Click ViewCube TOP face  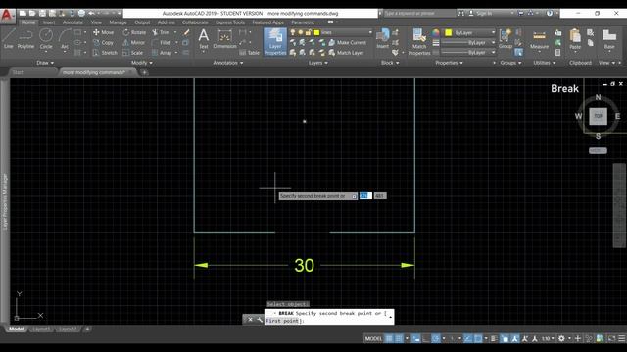(598, 116)
